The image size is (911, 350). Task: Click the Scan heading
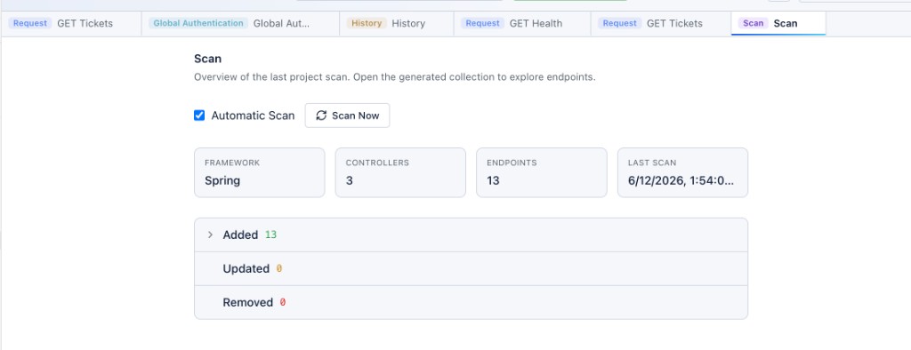pyautogui.click(x=208, y=59)
